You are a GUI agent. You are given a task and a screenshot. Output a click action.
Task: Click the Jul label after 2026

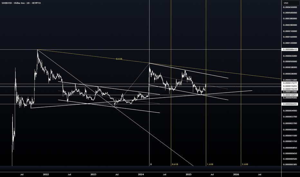260,174
